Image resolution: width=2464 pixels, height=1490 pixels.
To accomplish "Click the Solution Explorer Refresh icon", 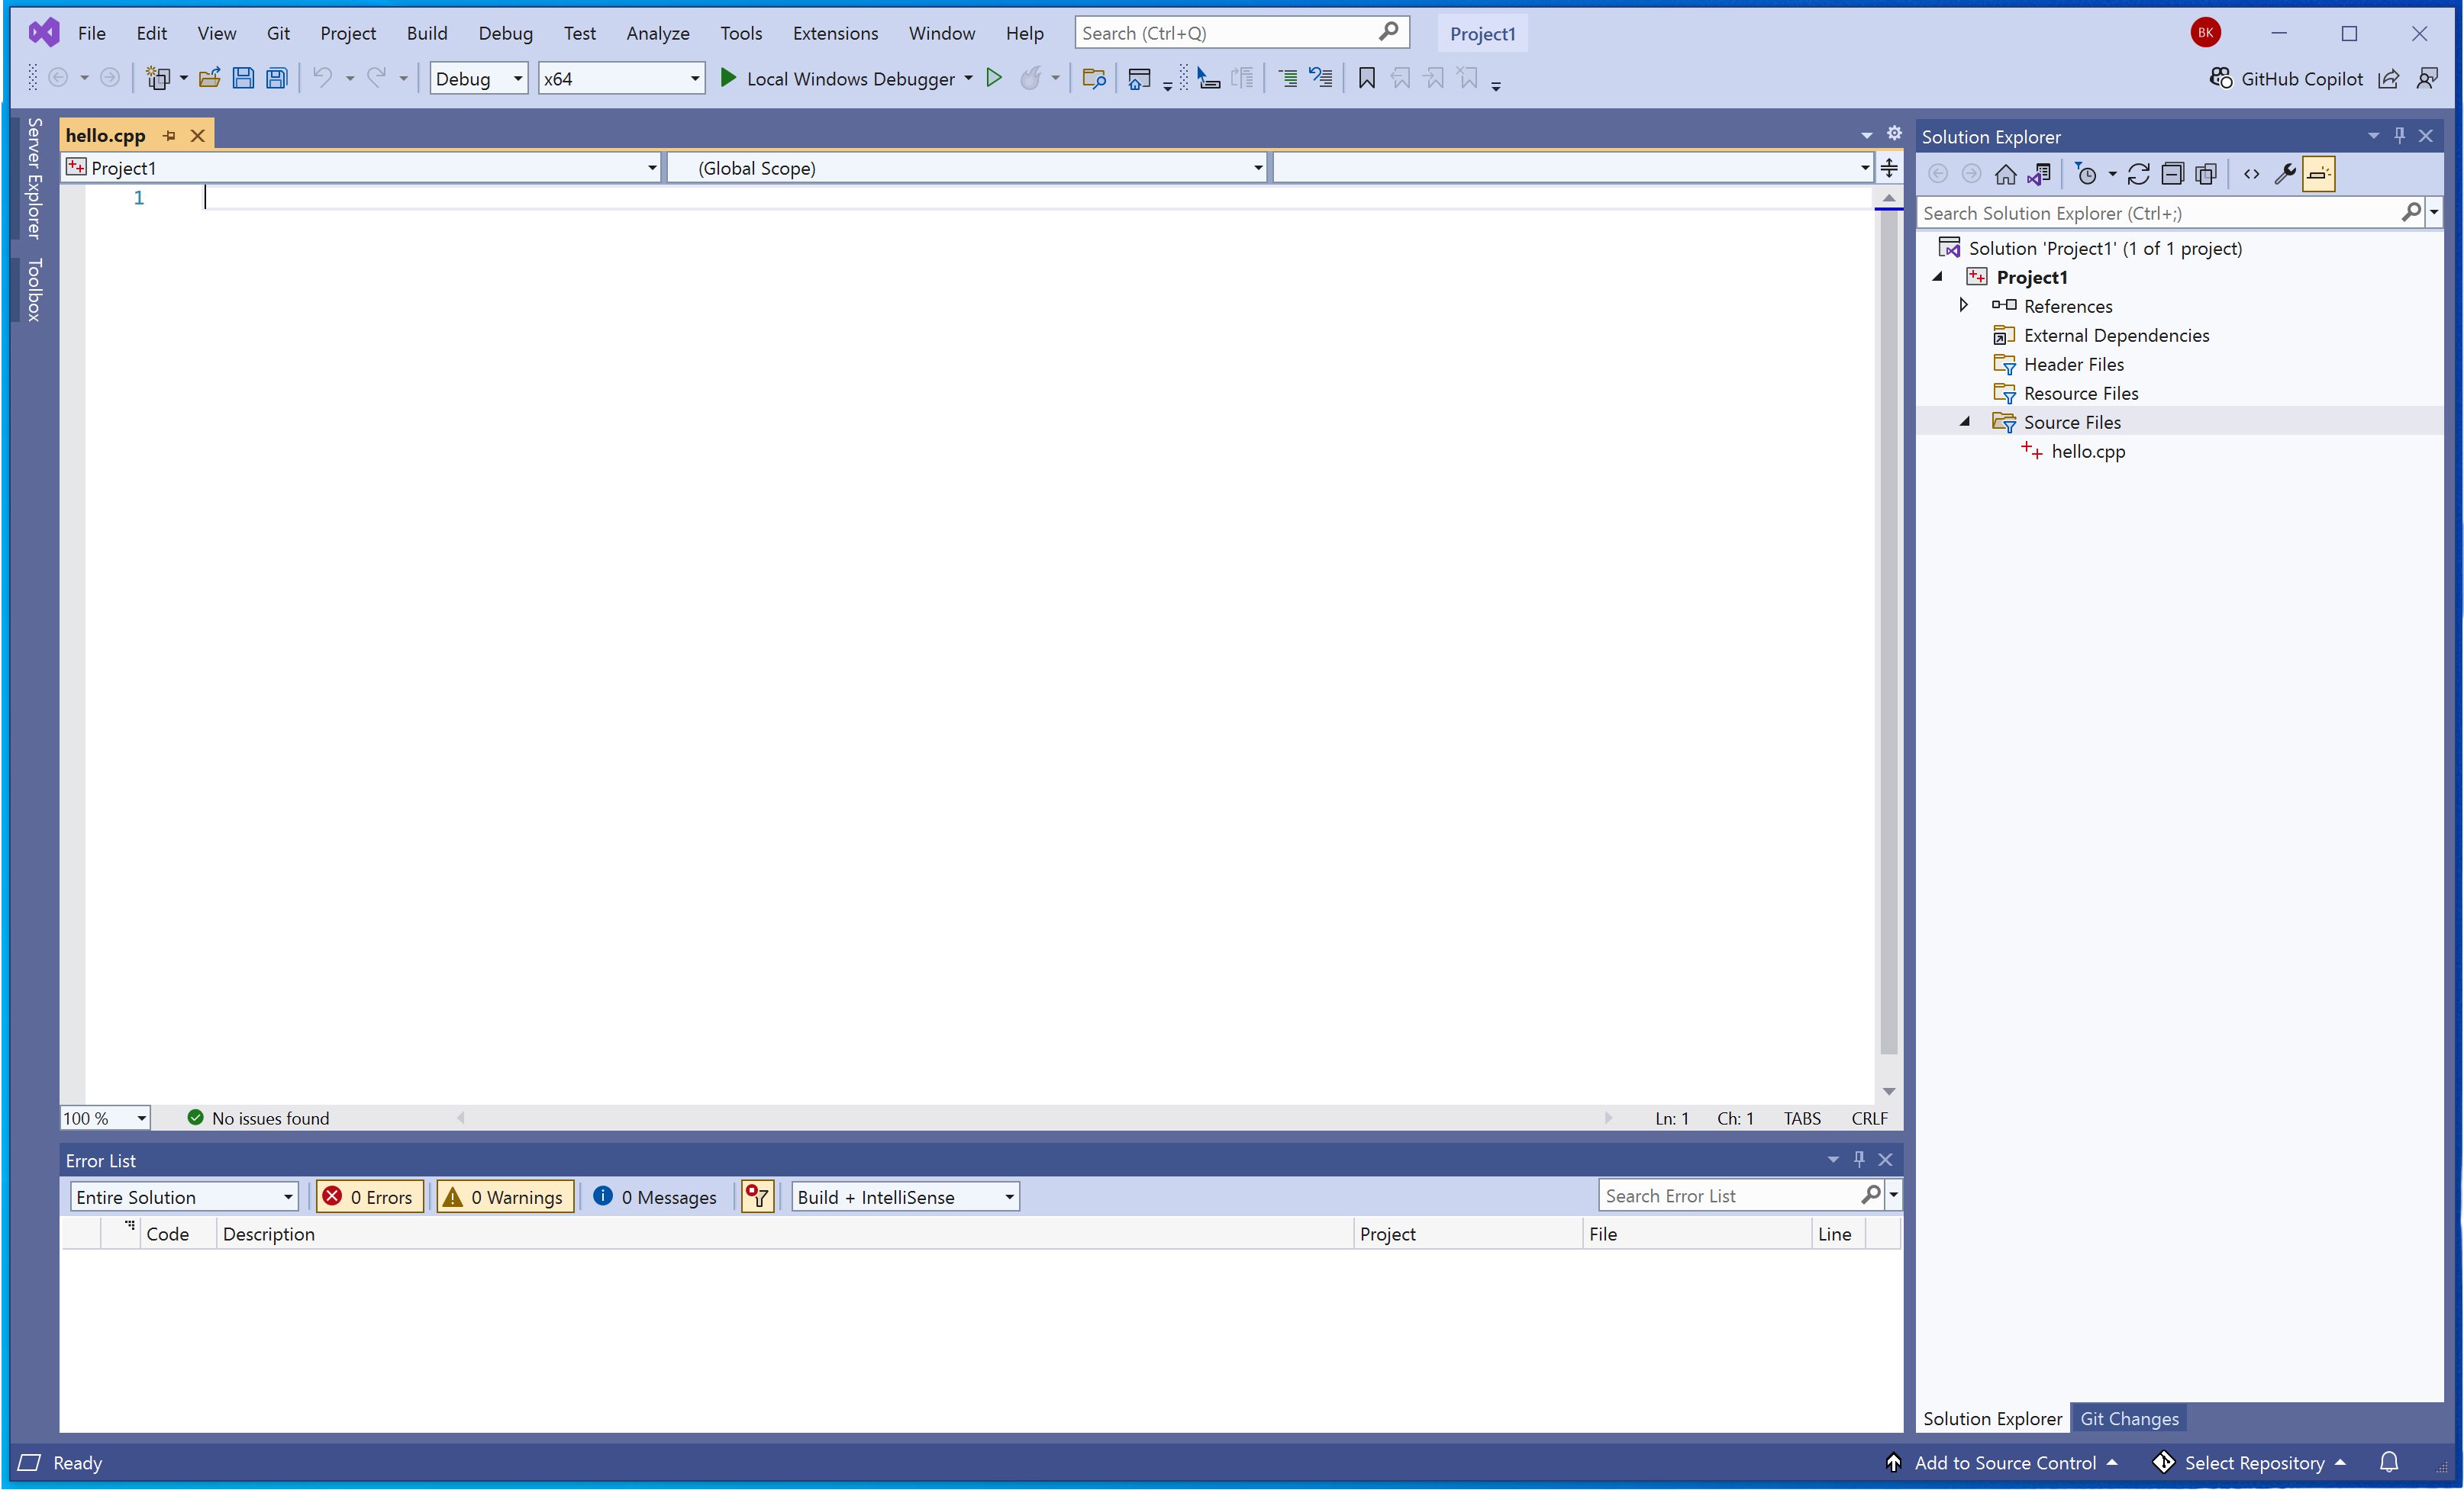I will point(2138,174).
